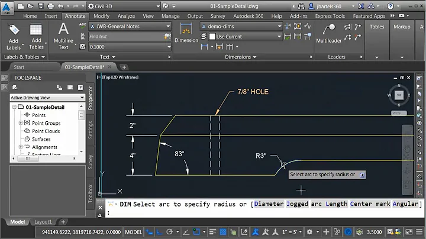Screen dimensions: 426x239
Task: Click the Undo arrow icon
Action: pos(61,6)
